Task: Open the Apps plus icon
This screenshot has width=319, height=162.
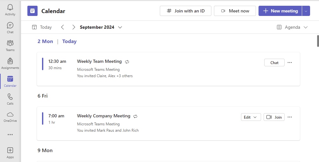Action: tap(10, 151)
